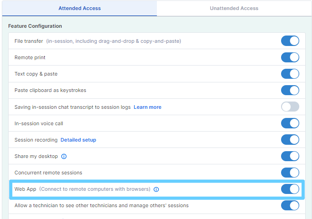
Task: Enable saving in-session chat transcript toggle
Action: tap(290, 107)
